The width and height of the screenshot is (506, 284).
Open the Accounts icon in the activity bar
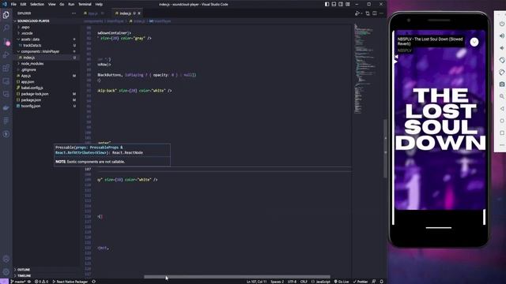coord(6,259)
